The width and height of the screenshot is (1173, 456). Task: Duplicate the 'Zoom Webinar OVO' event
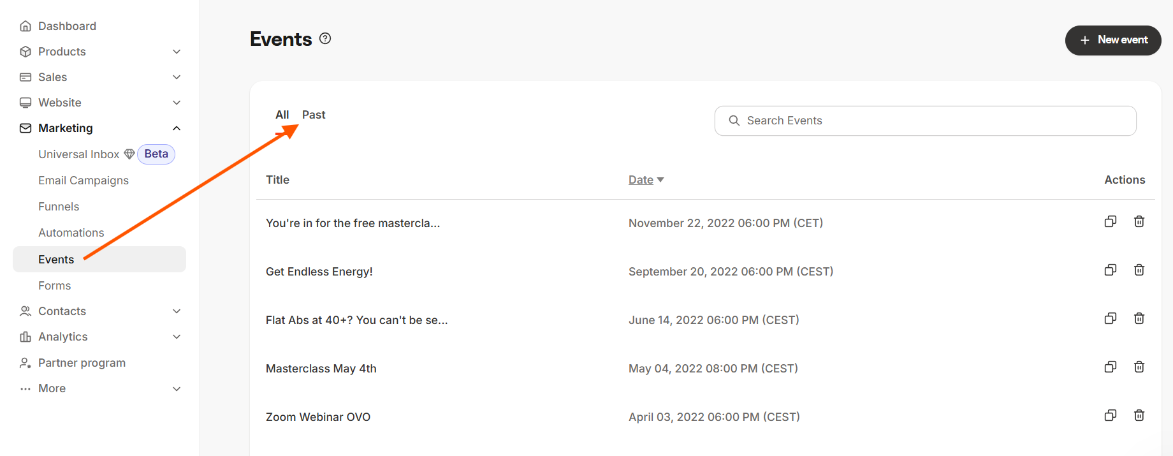(x=1110, y=415)
